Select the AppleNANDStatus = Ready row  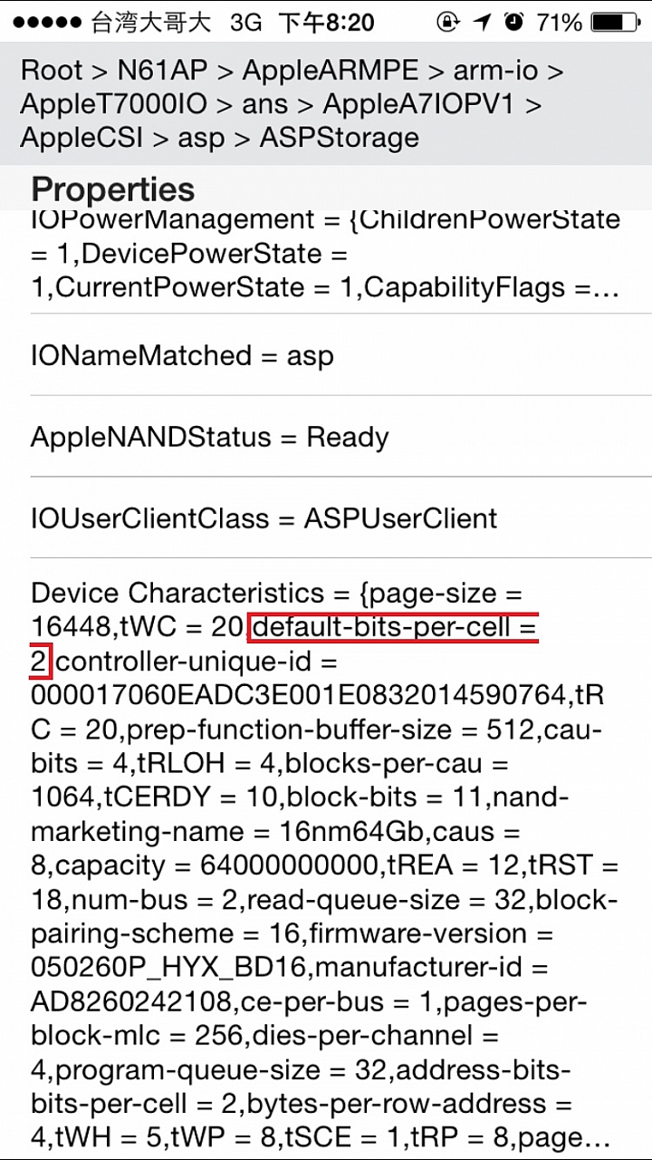(x=326, y=437)
